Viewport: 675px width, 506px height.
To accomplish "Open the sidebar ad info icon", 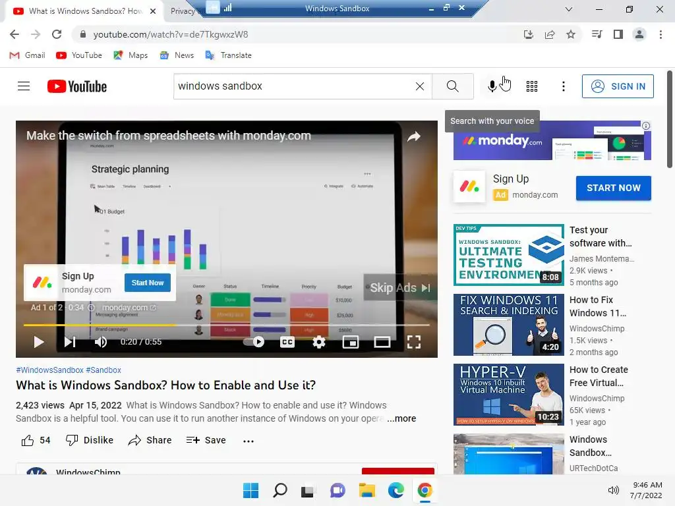I will pyautogui.click(x=646, y=126).
